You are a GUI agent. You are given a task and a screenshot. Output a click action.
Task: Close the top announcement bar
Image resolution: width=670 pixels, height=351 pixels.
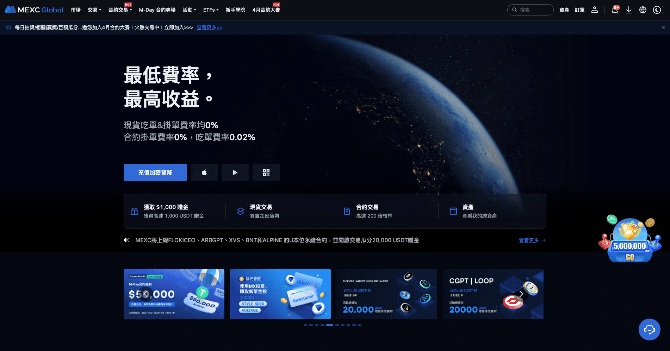coord(663,27)
